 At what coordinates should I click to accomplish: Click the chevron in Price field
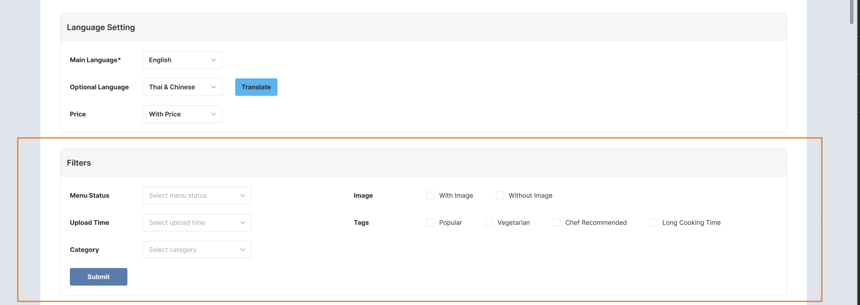tap(213, 114)
